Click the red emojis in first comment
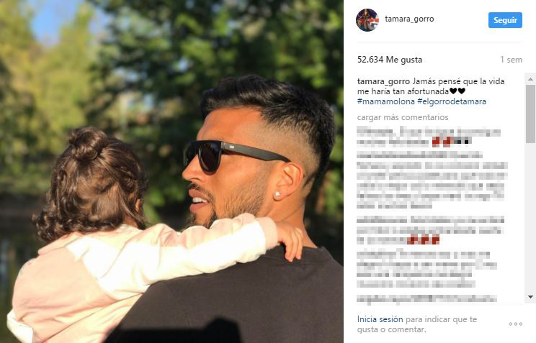Image resolution: width=536 pixels, height=343 pixels. pyautogui.click(x=442, y=142)
